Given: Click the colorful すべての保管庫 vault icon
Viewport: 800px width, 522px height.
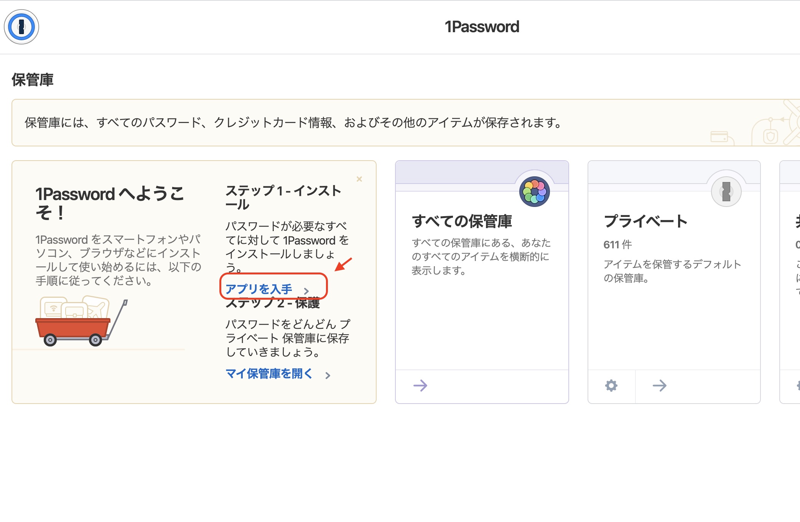Looking at the screenshot, I should pyautogui.click(x=534, y=192).
